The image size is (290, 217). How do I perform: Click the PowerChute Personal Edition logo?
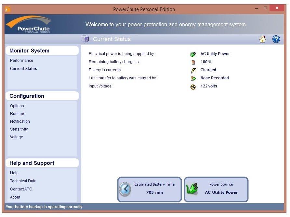pos(29,25)
